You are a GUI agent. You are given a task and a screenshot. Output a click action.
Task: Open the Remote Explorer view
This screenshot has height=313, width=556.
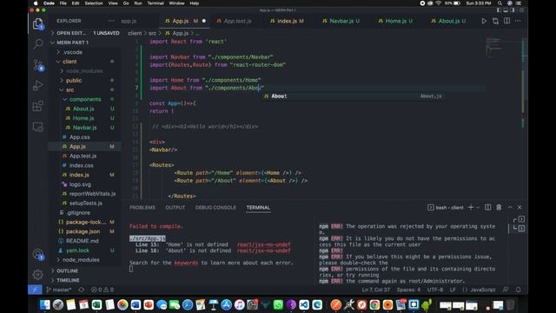pos(38,127)
